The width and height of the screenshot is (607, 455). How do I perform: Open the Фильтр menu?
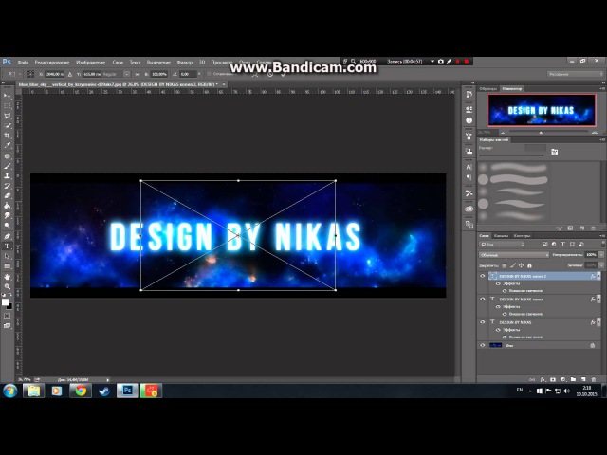click(184, 62)
